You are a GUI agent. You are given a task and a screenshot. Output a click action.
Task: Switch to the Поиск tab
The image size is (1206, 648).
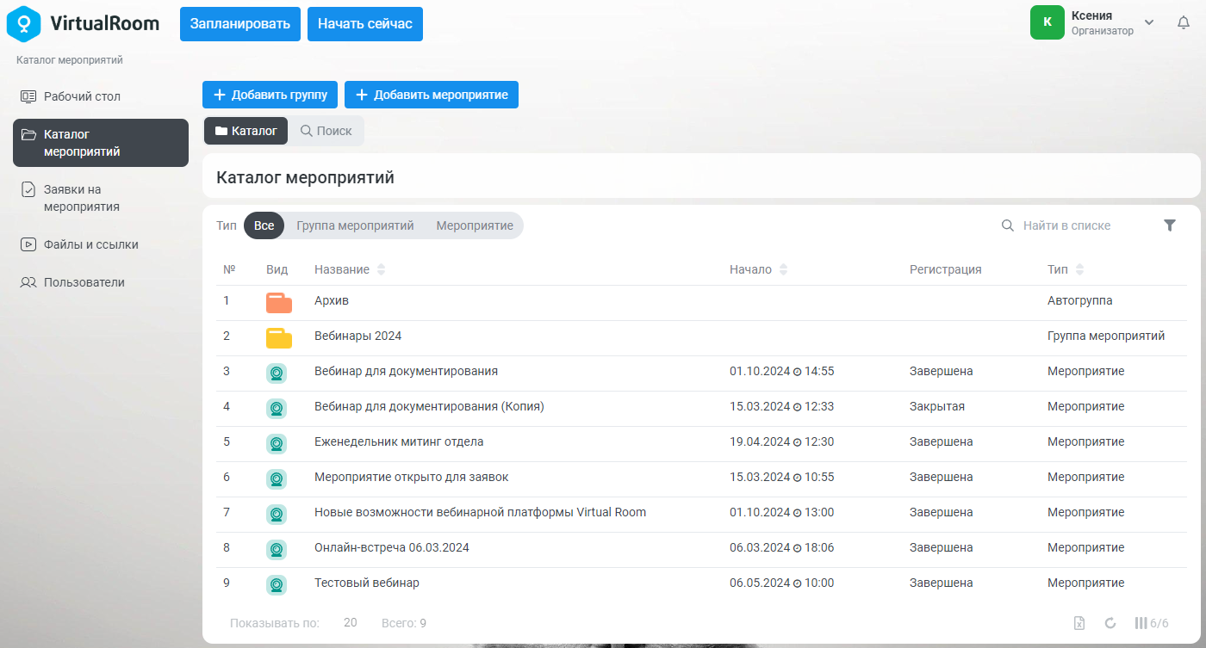tap(326, 131)
